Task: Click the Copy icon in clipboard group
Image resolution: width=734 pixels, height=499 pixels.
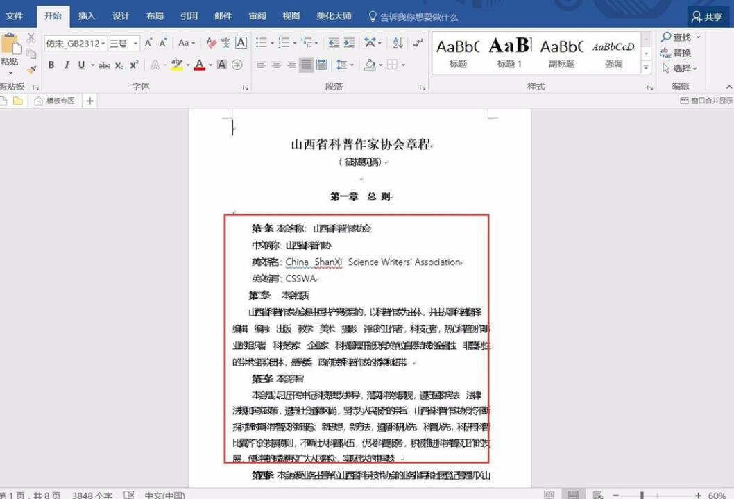Action: (x=31, y=53)
